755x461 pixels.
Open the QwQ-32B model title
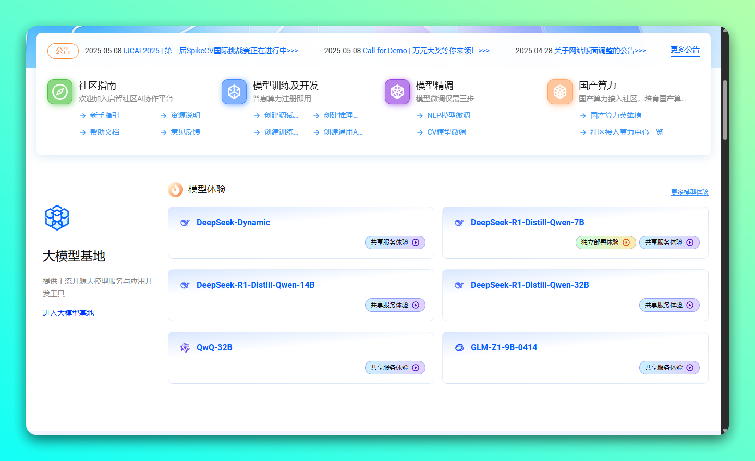pyautogui.click(x=214, y=348)
